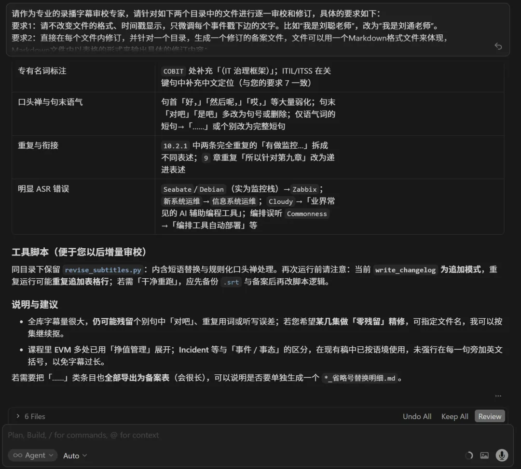The height and width of the screenshot is (469, 521).
Task: Open the Agent mode dropdown
Action: [33, 455]
